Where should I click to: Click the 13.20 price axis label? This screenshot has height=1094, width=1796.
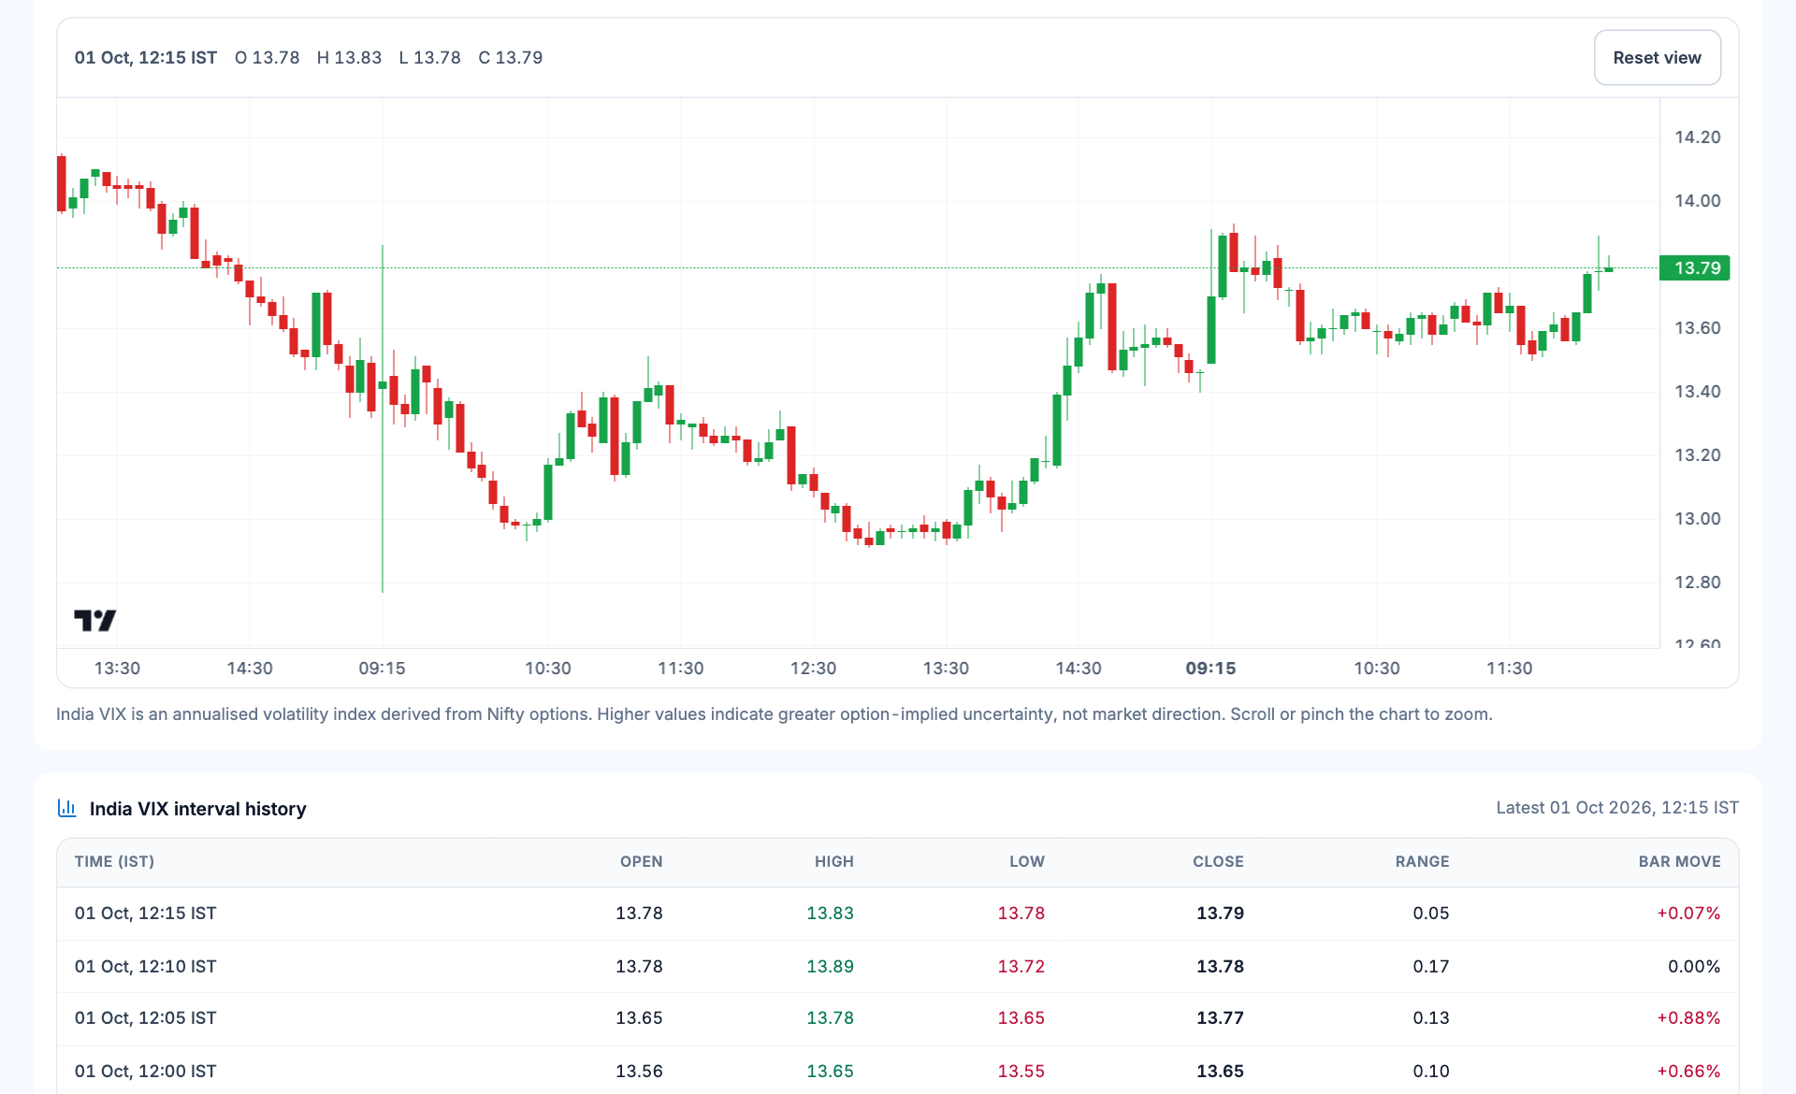pyautogui.click(x=1697, y=455)
